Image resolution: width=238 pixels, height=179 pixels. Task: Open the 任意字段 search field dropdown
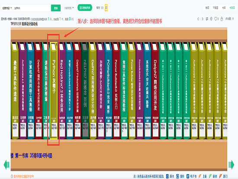7,8
